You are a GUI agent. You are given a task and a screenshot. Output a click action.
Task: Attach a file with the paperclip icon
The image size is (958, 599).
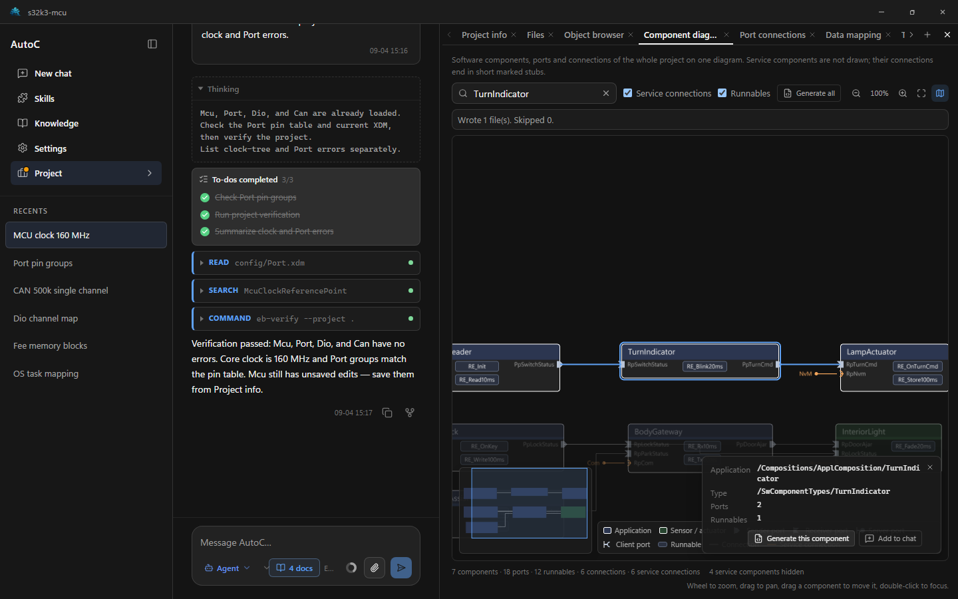click(x=375, y=568)
